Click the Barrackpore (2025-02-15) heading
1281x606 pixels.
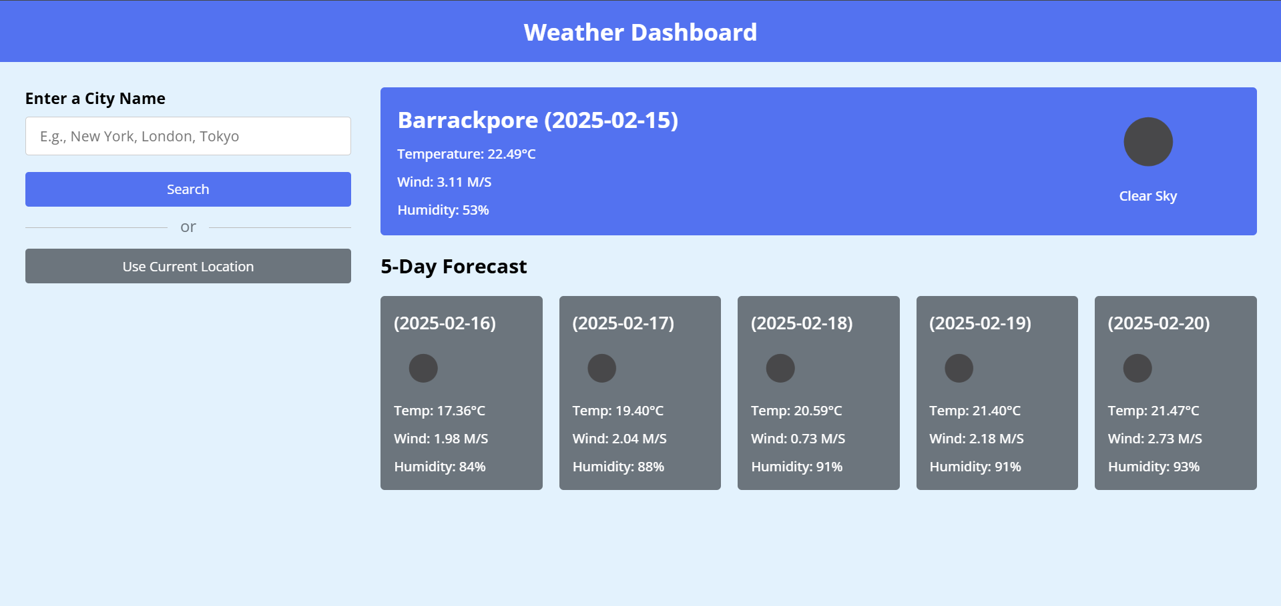click(x=537, y=120)
